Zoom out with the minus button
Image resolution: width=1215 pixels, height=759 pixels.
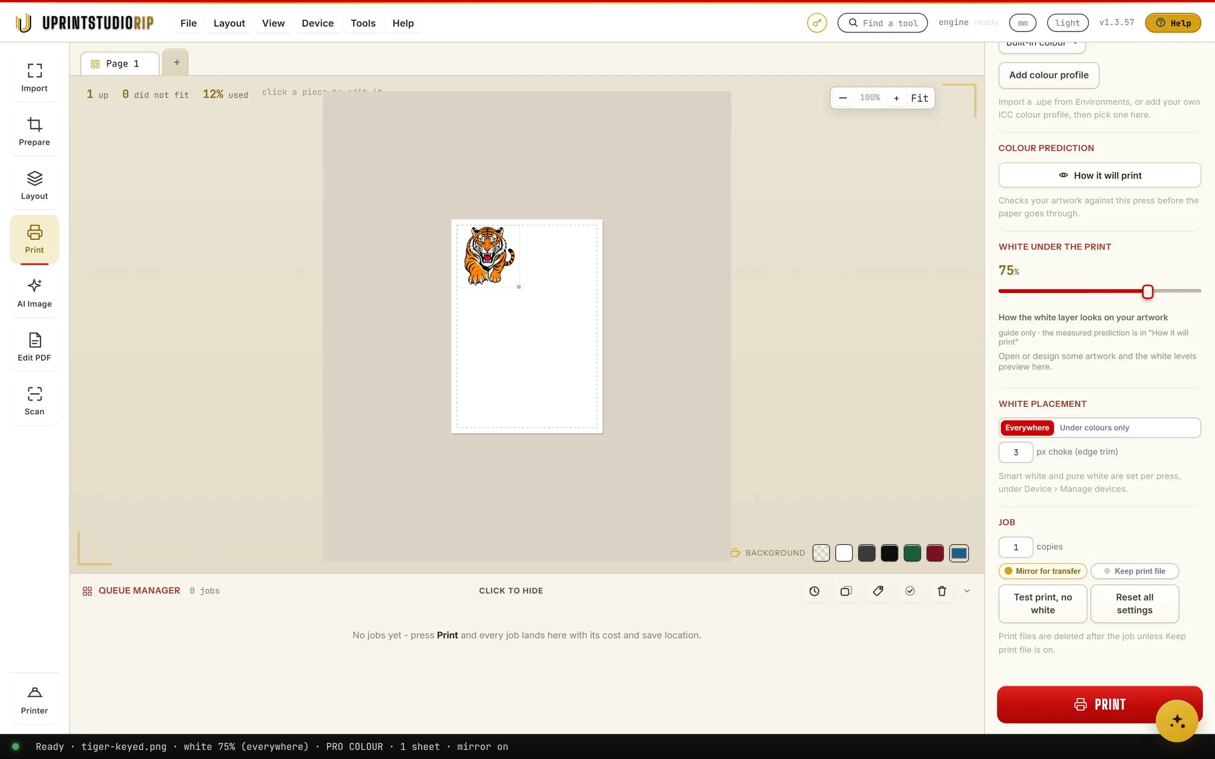(843, 98)
